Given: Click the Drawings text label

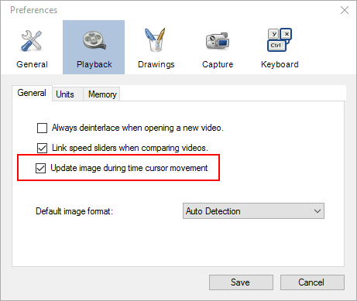Looking at the screenshot, I should [x=156, y=64].
